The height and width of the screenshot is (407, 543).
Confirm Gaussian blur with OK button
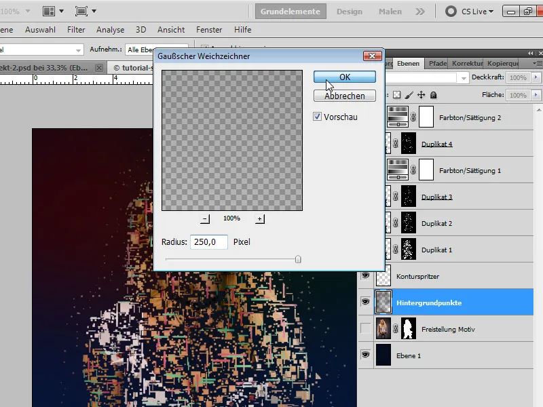click(x=345, y=77)
